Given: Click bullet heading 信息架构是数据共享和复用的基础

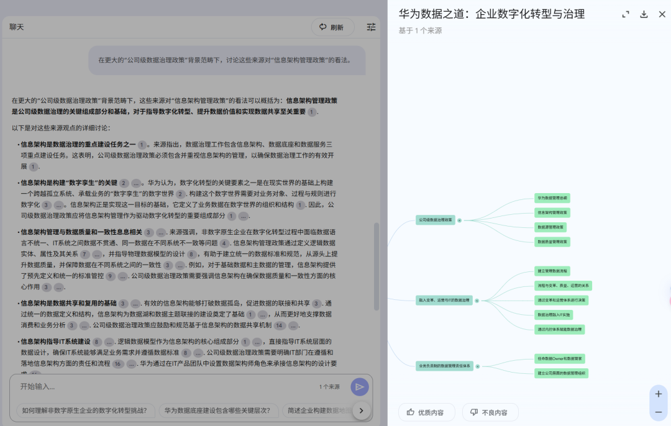Looking at the screenshot, I should [68, 303].
